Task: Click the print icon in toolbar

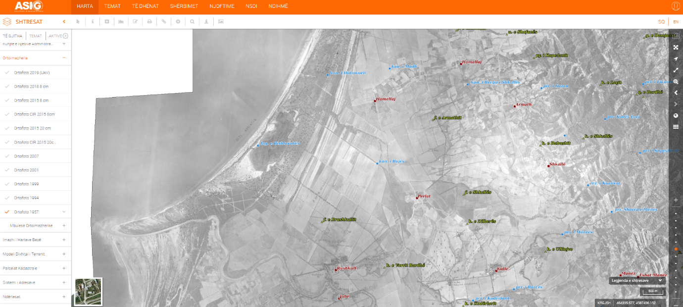Action: point(149,22)
